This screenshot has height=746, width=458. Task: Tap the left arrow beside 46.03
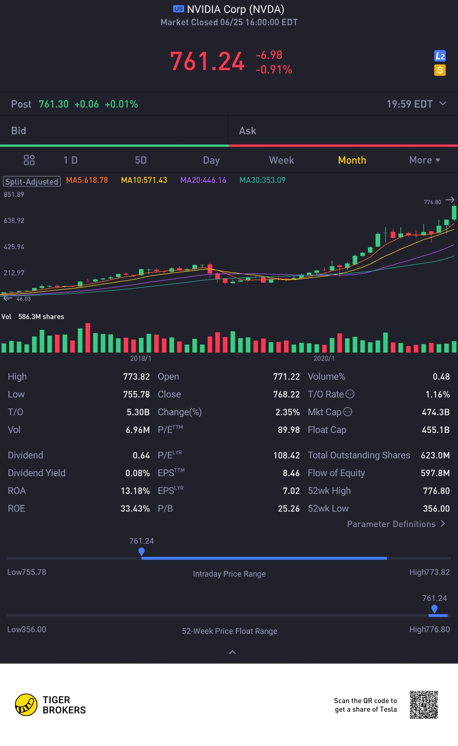[x=8, y=298]
